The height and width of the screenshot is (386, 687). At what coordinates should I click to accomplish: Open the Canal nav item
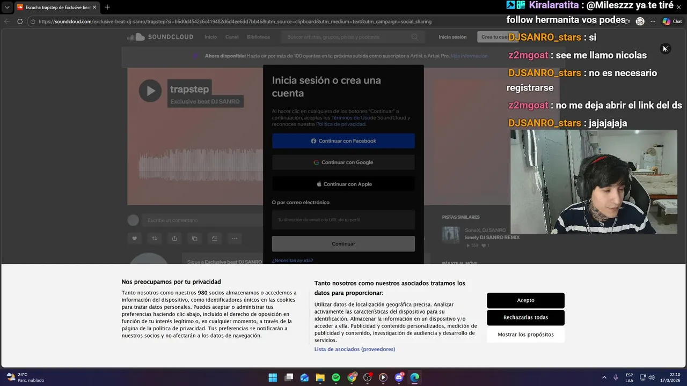click(232, 37)
